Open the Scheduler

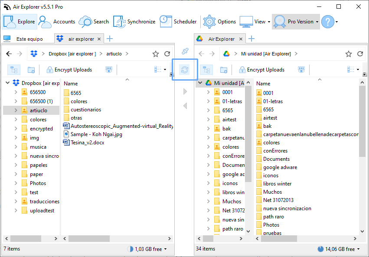pyautogui.click(x=178, y=22)
